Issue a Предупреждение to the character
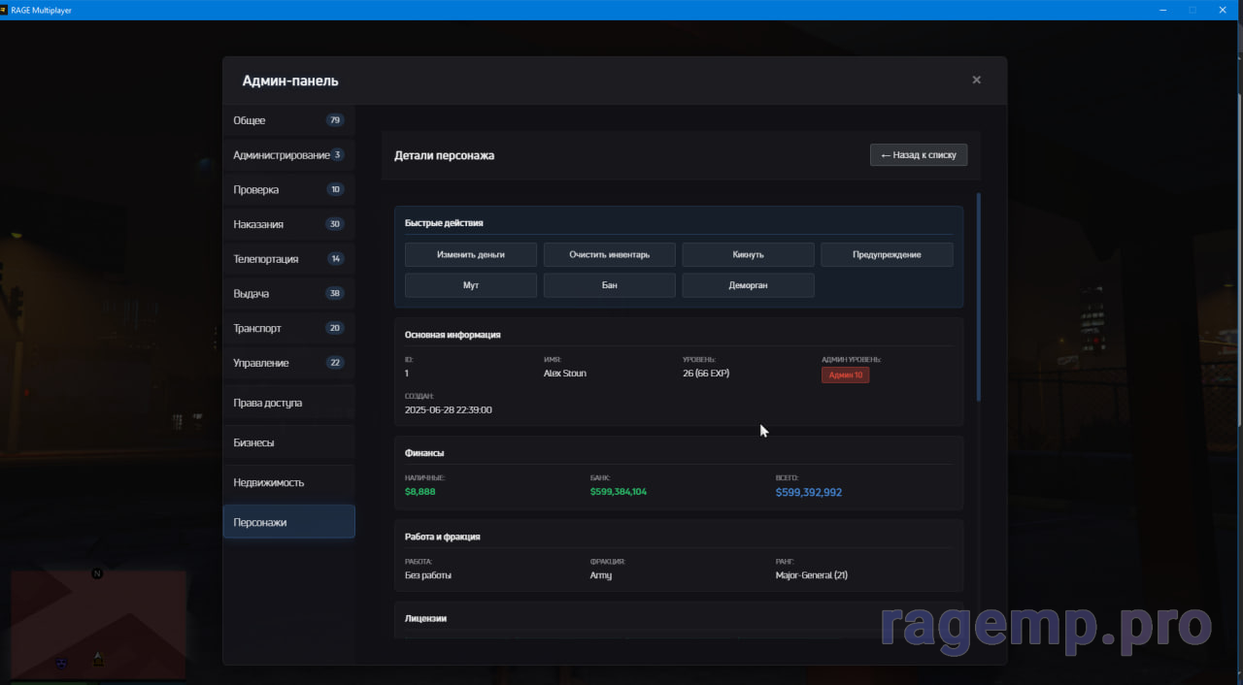This screenshot has width=1243, height=685. pos(887,255)
